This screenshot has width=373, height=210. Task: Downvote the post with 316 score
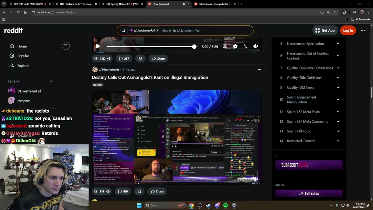108,191
